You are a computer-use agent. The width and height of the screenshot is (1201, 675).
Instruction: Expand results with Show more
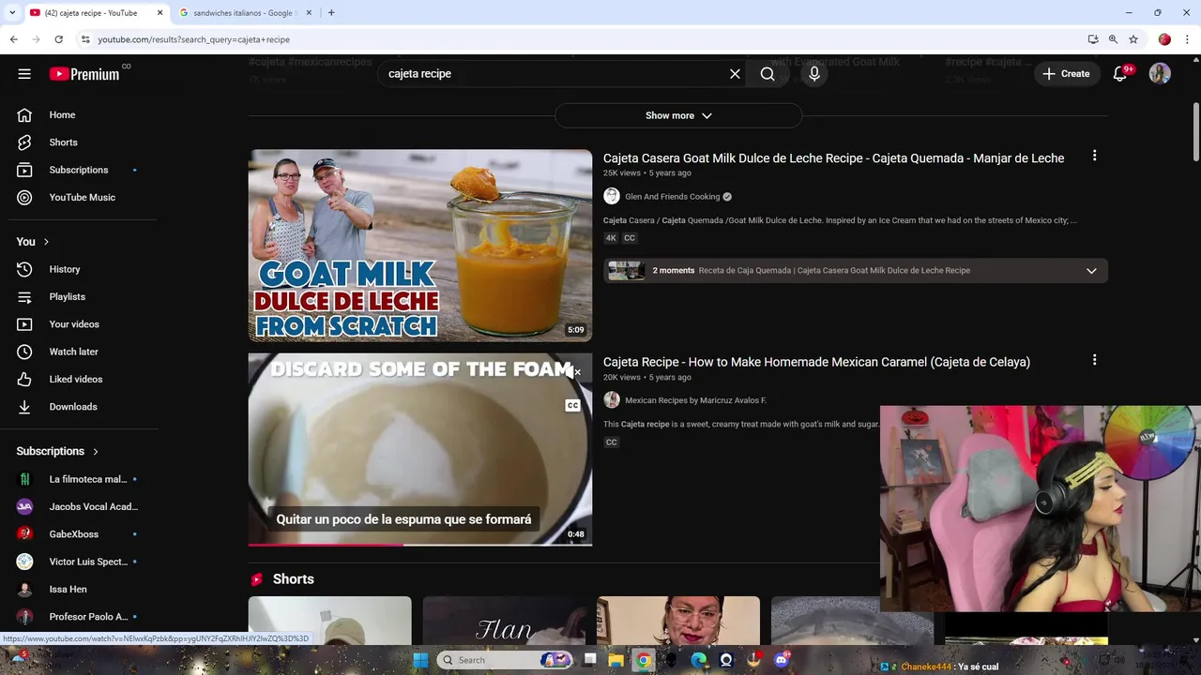tap(678, 115)
